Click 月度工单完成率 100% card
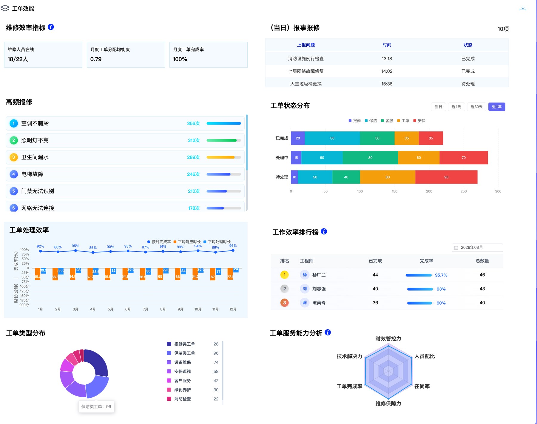The width and height of the screenshot is (537, 424). (209, 55)
